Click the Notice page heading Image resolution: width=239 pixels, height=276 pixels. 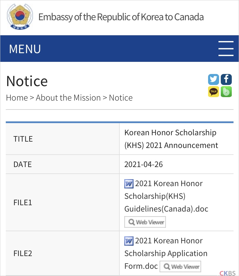(x=27, y=81)
